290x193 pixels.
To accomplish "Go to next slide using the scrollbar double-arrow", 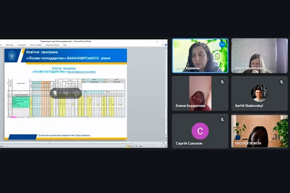I will tap(166, 140).
